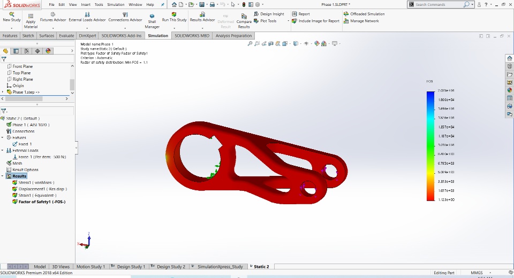Click Edit Appearance in view toolbar

[316, 43]
